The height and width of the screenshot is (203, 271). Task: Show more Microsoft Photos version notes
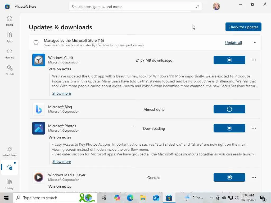click(x=61, y=162)
